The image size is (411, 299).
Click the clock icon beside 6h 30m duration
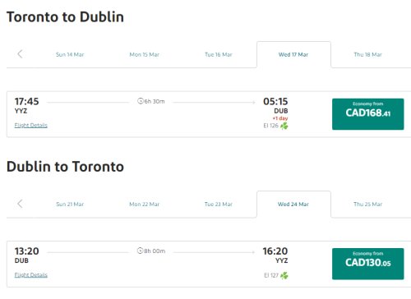click(141, 101)
